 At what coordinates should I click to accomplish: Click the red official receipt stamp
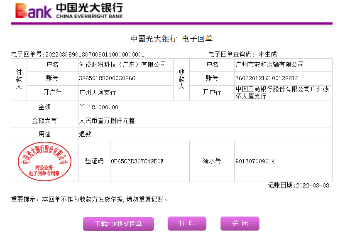pos(44,161)
